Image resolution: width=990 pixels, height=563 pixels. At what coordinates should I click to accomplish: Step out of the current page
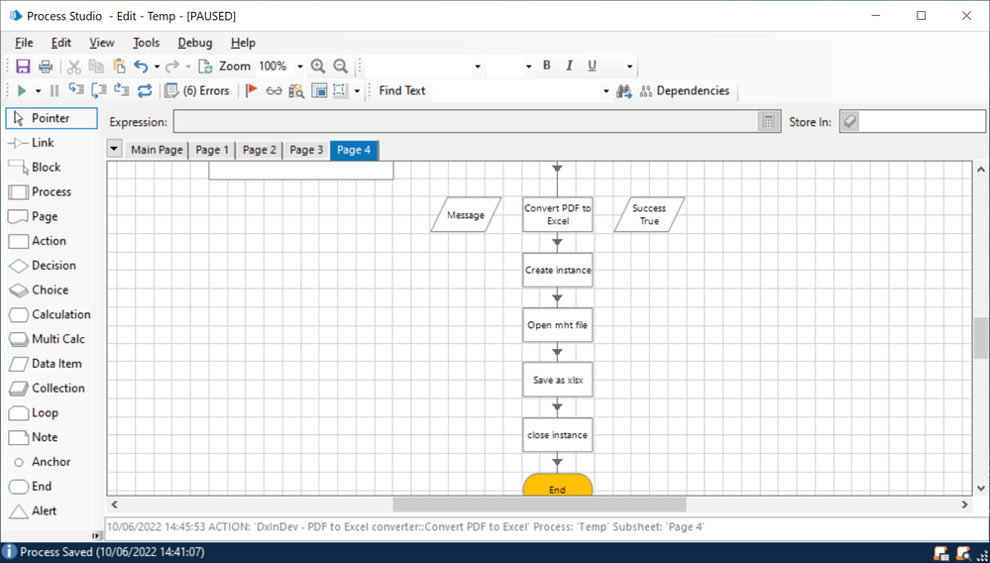[121, 91]
